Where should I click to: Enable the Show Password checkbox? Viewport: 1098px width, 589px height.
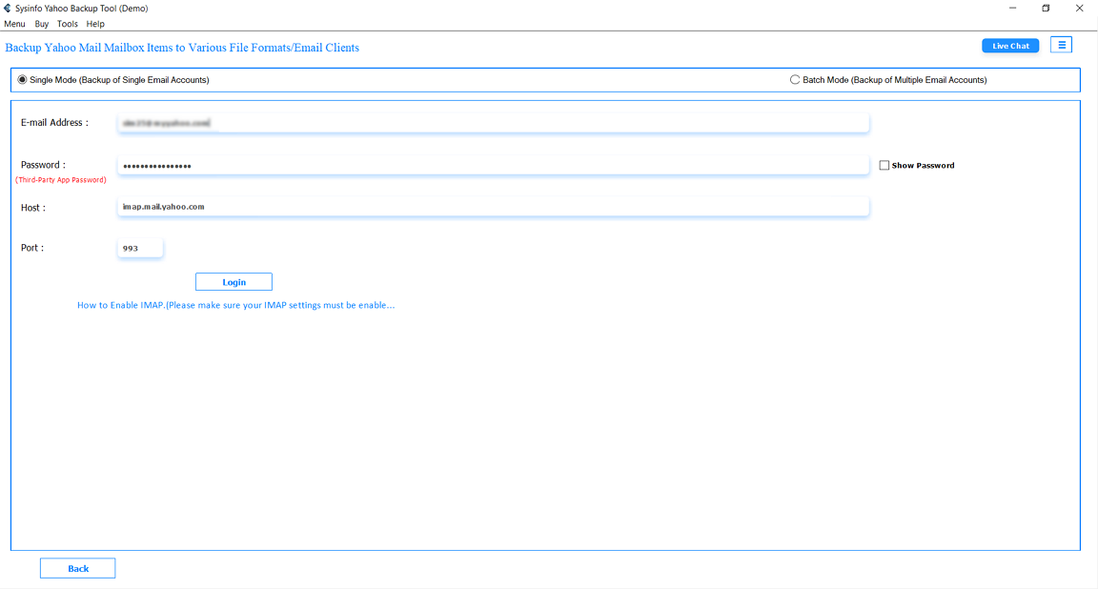coord(884,165)
